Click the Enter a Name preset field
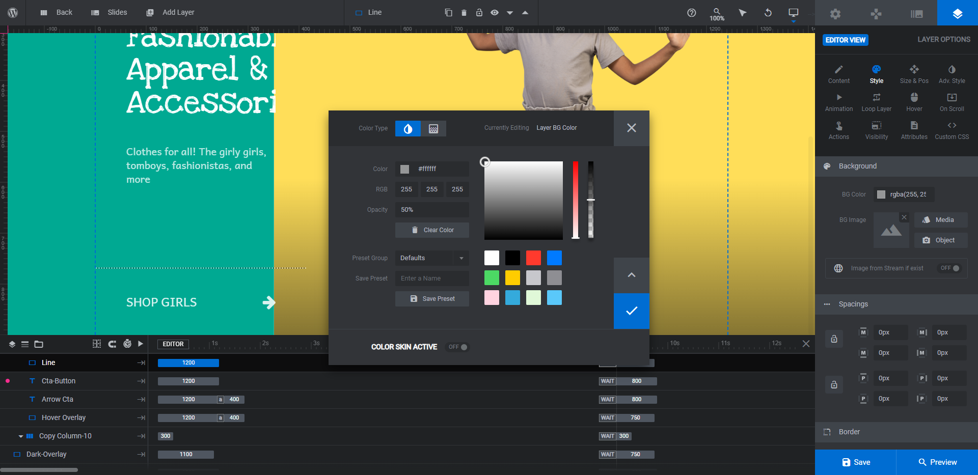 pos(432,278)
